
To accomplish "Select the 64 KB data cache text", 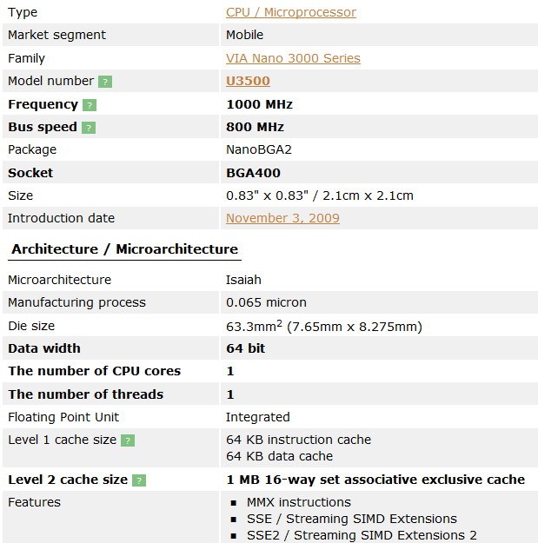I will point(279,456).
